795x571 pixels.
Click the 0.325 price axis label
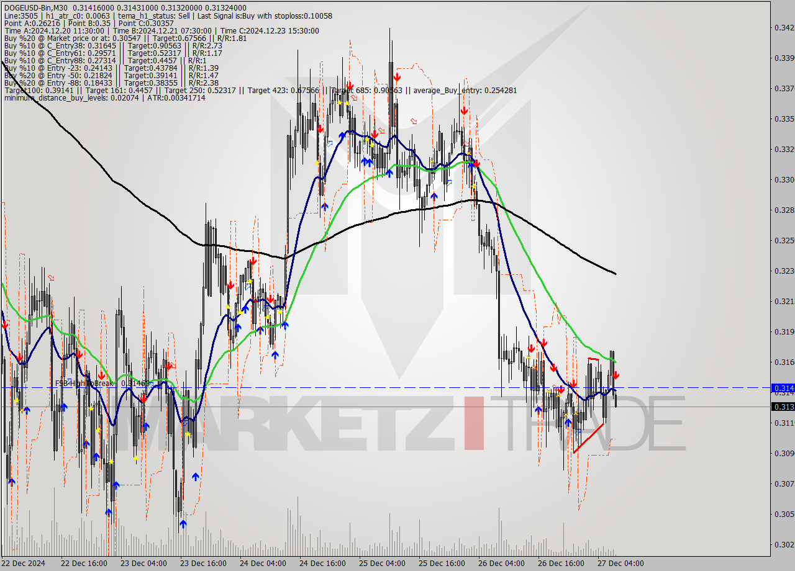[x=784, y=240]
